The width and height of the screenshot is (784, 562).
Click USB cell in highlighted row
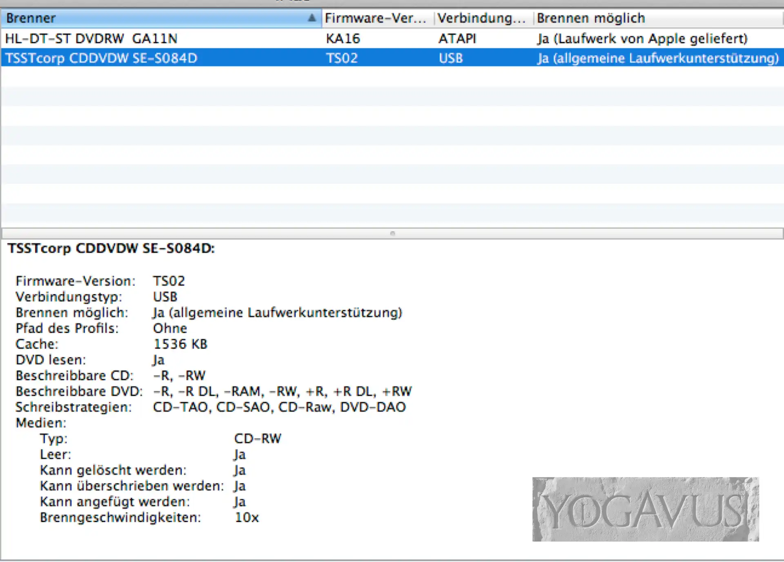451,58
